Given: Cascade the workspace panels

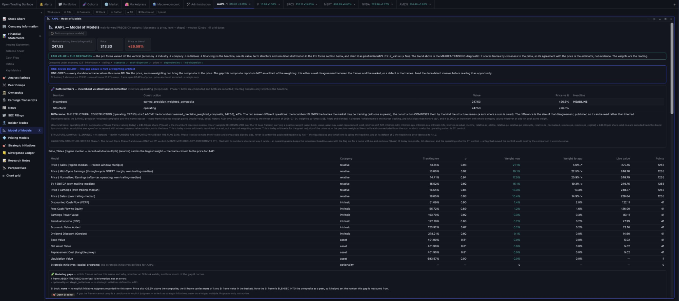Looking at the screenshot, I should pyautogui.click(x=83, y=12).
